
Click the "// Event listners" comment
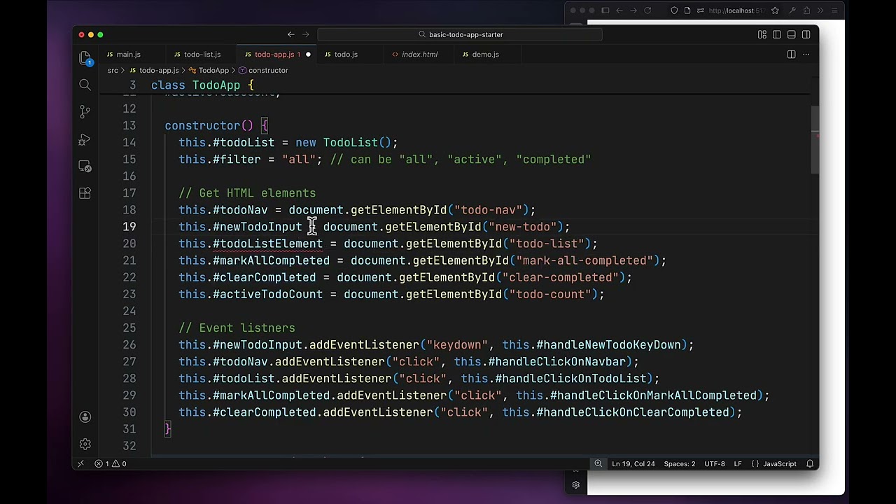[237, 328]
